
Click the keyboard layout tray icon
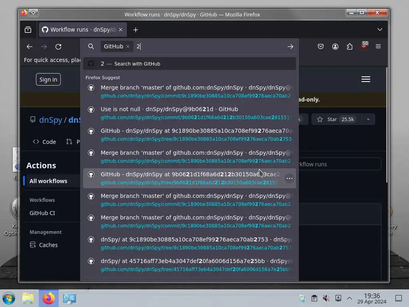pos(338,298)
